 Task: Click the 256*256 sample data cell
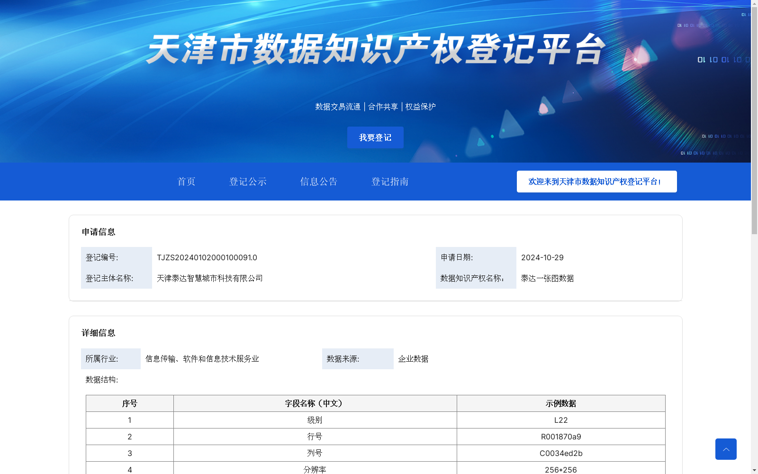click(x=561, y=468)
